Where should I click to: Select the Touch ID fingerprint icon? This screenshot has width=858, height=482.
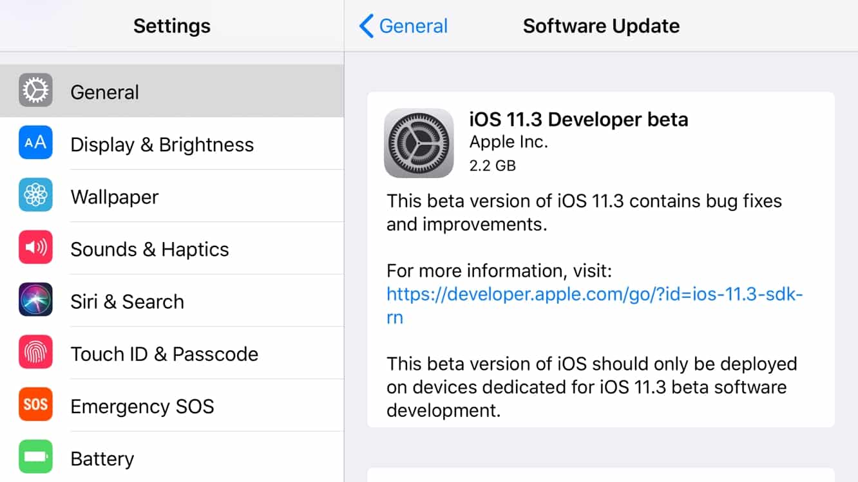click(35, 353)
